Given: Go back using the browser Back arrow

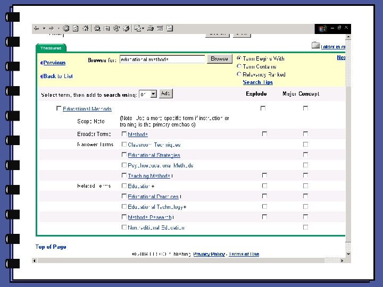Looking at the screenshot, I should click(36, 28).
